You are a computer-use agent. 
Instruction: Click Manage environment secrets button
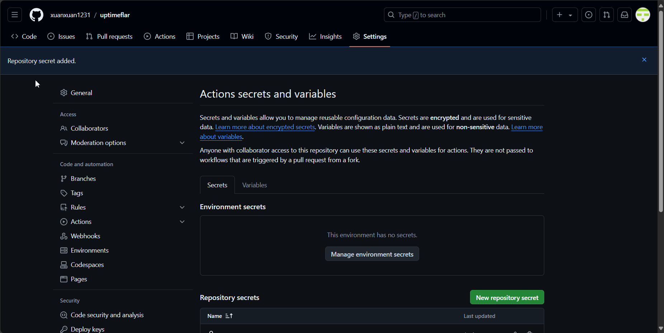pos(372,254)
